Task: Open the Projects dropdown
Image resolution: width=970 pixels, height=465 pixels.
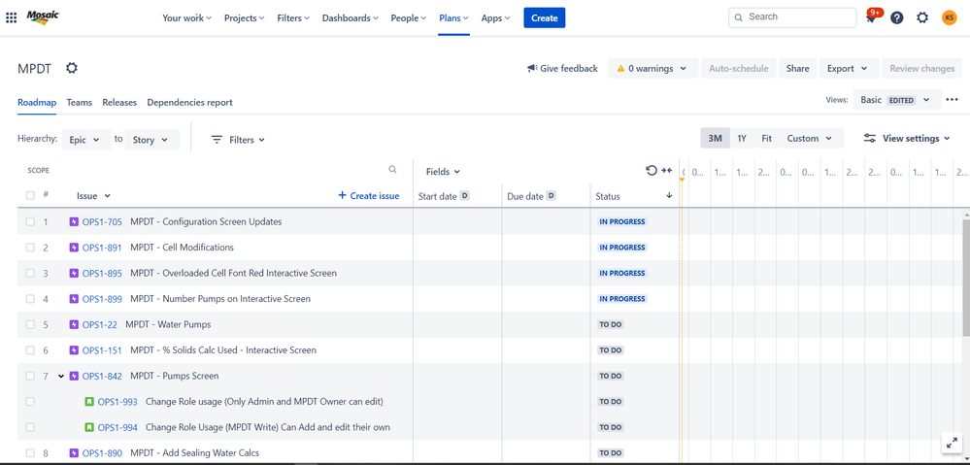Action: click(245, 17)
